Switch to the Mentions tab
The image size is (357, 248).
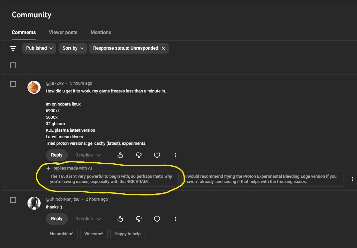click(101, 32)
